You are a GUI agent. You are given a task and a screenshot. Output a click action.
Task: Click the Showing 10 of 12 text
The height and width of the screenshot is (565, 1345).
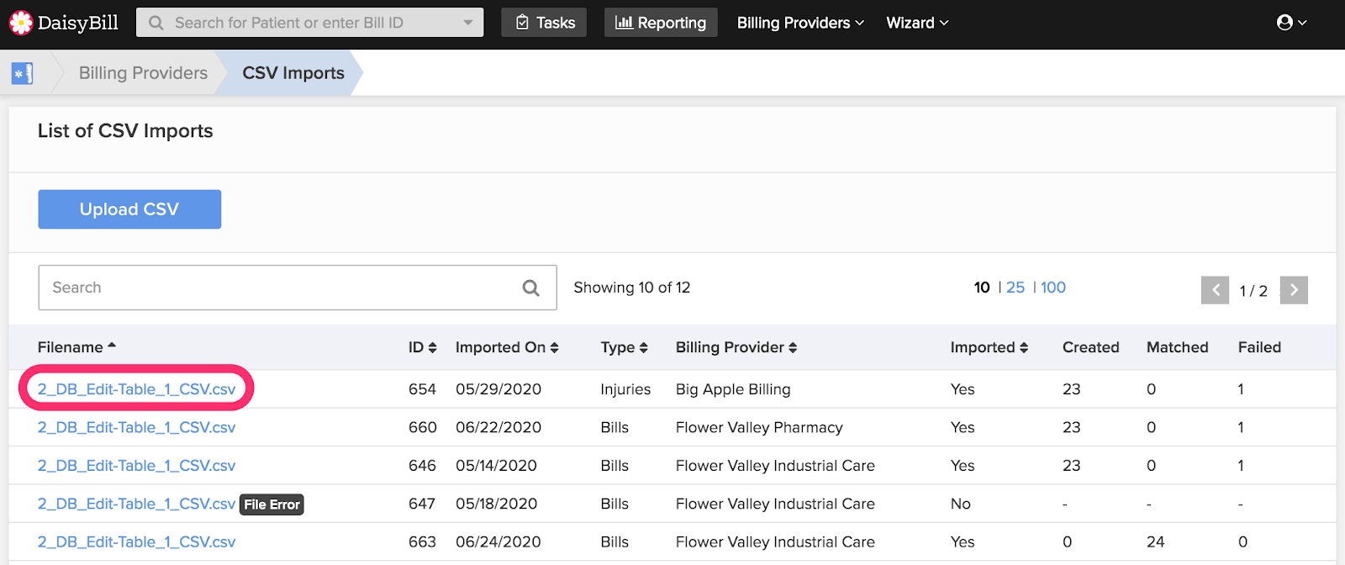click(x=632, y=288)
